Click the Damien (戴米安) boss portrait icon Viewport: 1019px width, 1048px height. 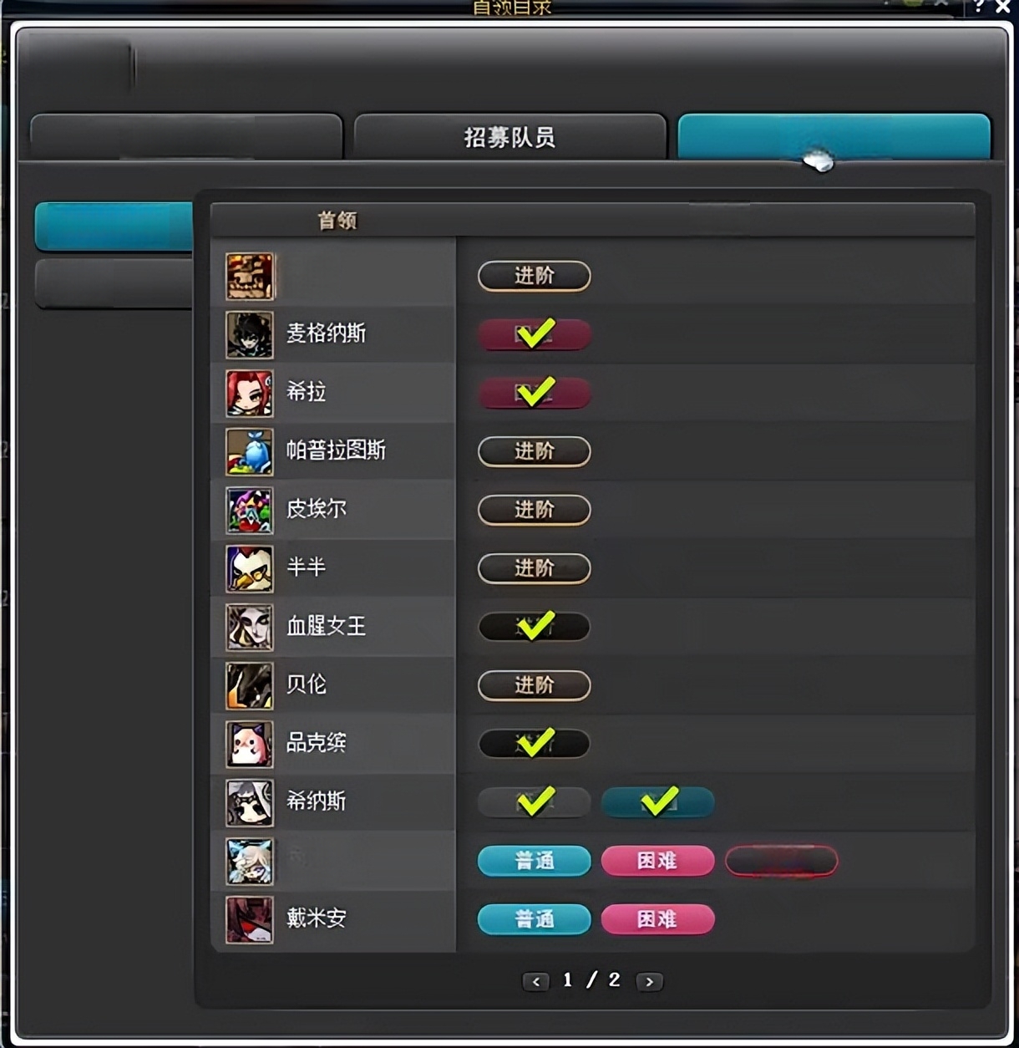pyautogui.click(x=250, y=919)
